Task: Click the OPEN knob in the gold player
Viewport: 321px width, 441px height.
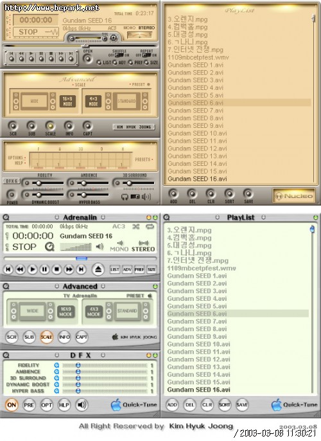Action: (x=87, y=59)
